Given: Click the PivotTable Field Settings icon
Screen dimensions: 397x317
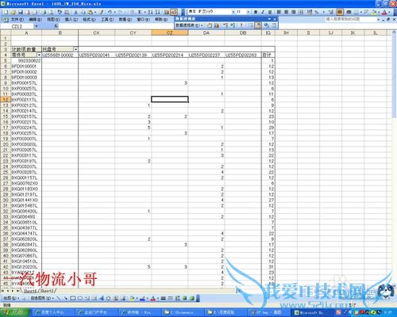Looking at the screenshot, I should pyautogui.click(x=267, y=25).
